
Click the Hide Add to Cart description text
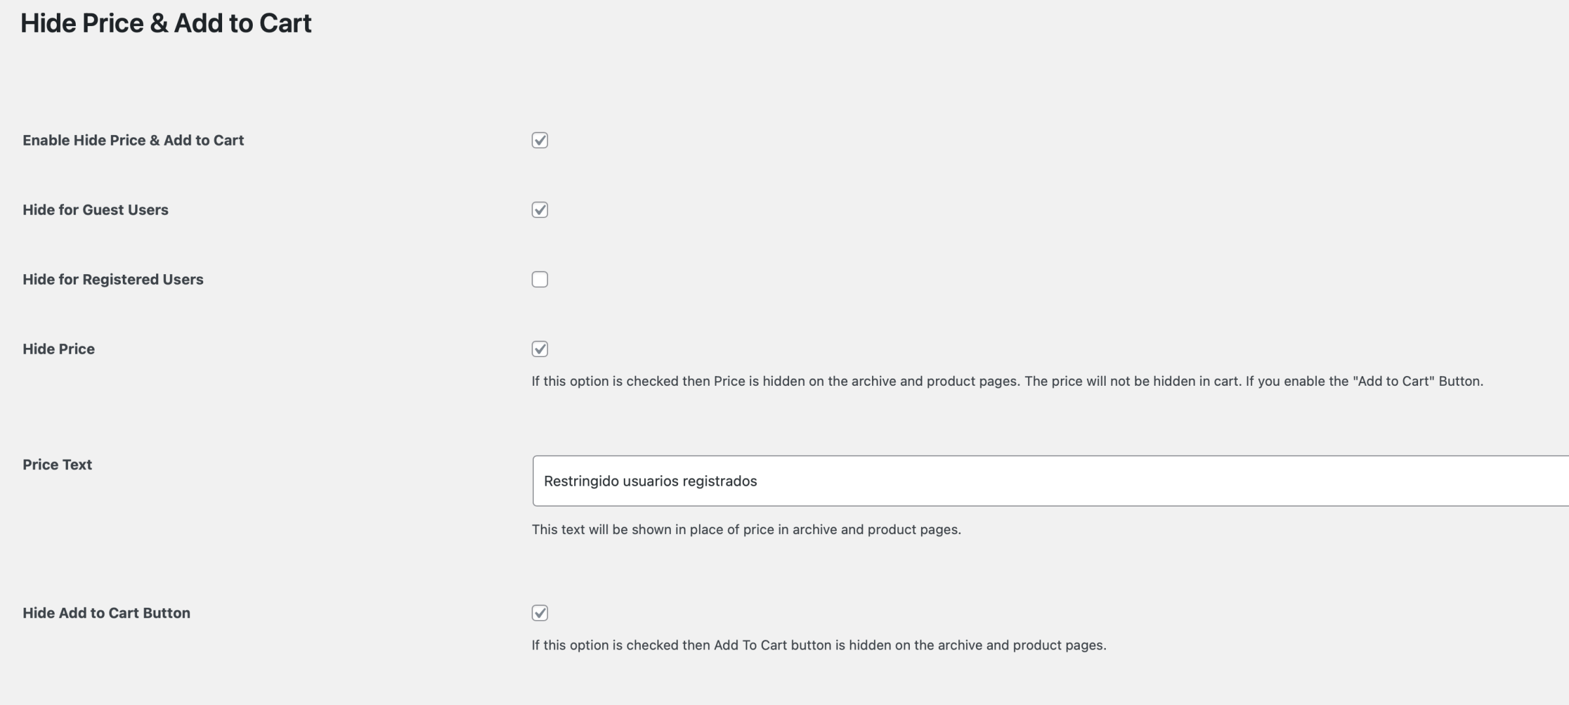818,645
